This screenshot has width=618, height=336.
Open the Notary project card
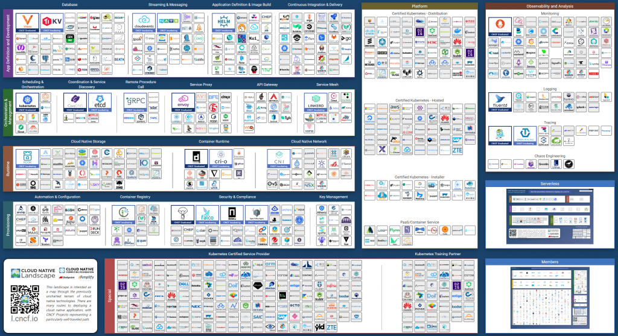pos(232,215)
